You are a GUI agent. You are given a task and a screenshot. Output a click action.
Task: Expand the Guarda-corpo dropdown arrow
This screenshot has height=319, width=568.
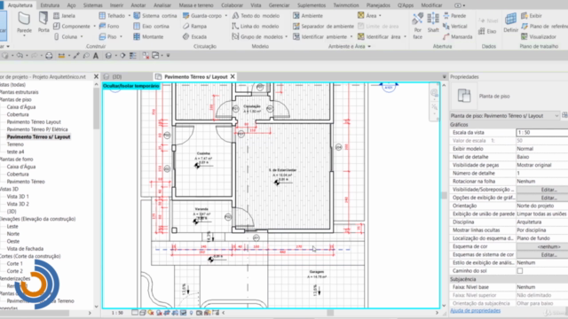(226, 16)
